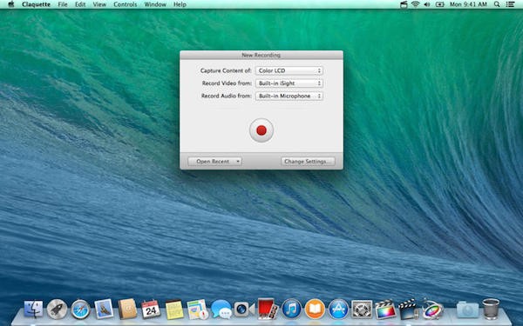Open the App Store icon in Dock

click(338, 309)
